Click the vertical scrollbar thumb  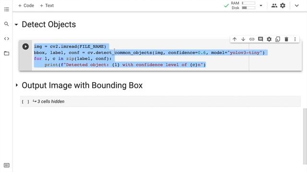click(x=305, y=137)
